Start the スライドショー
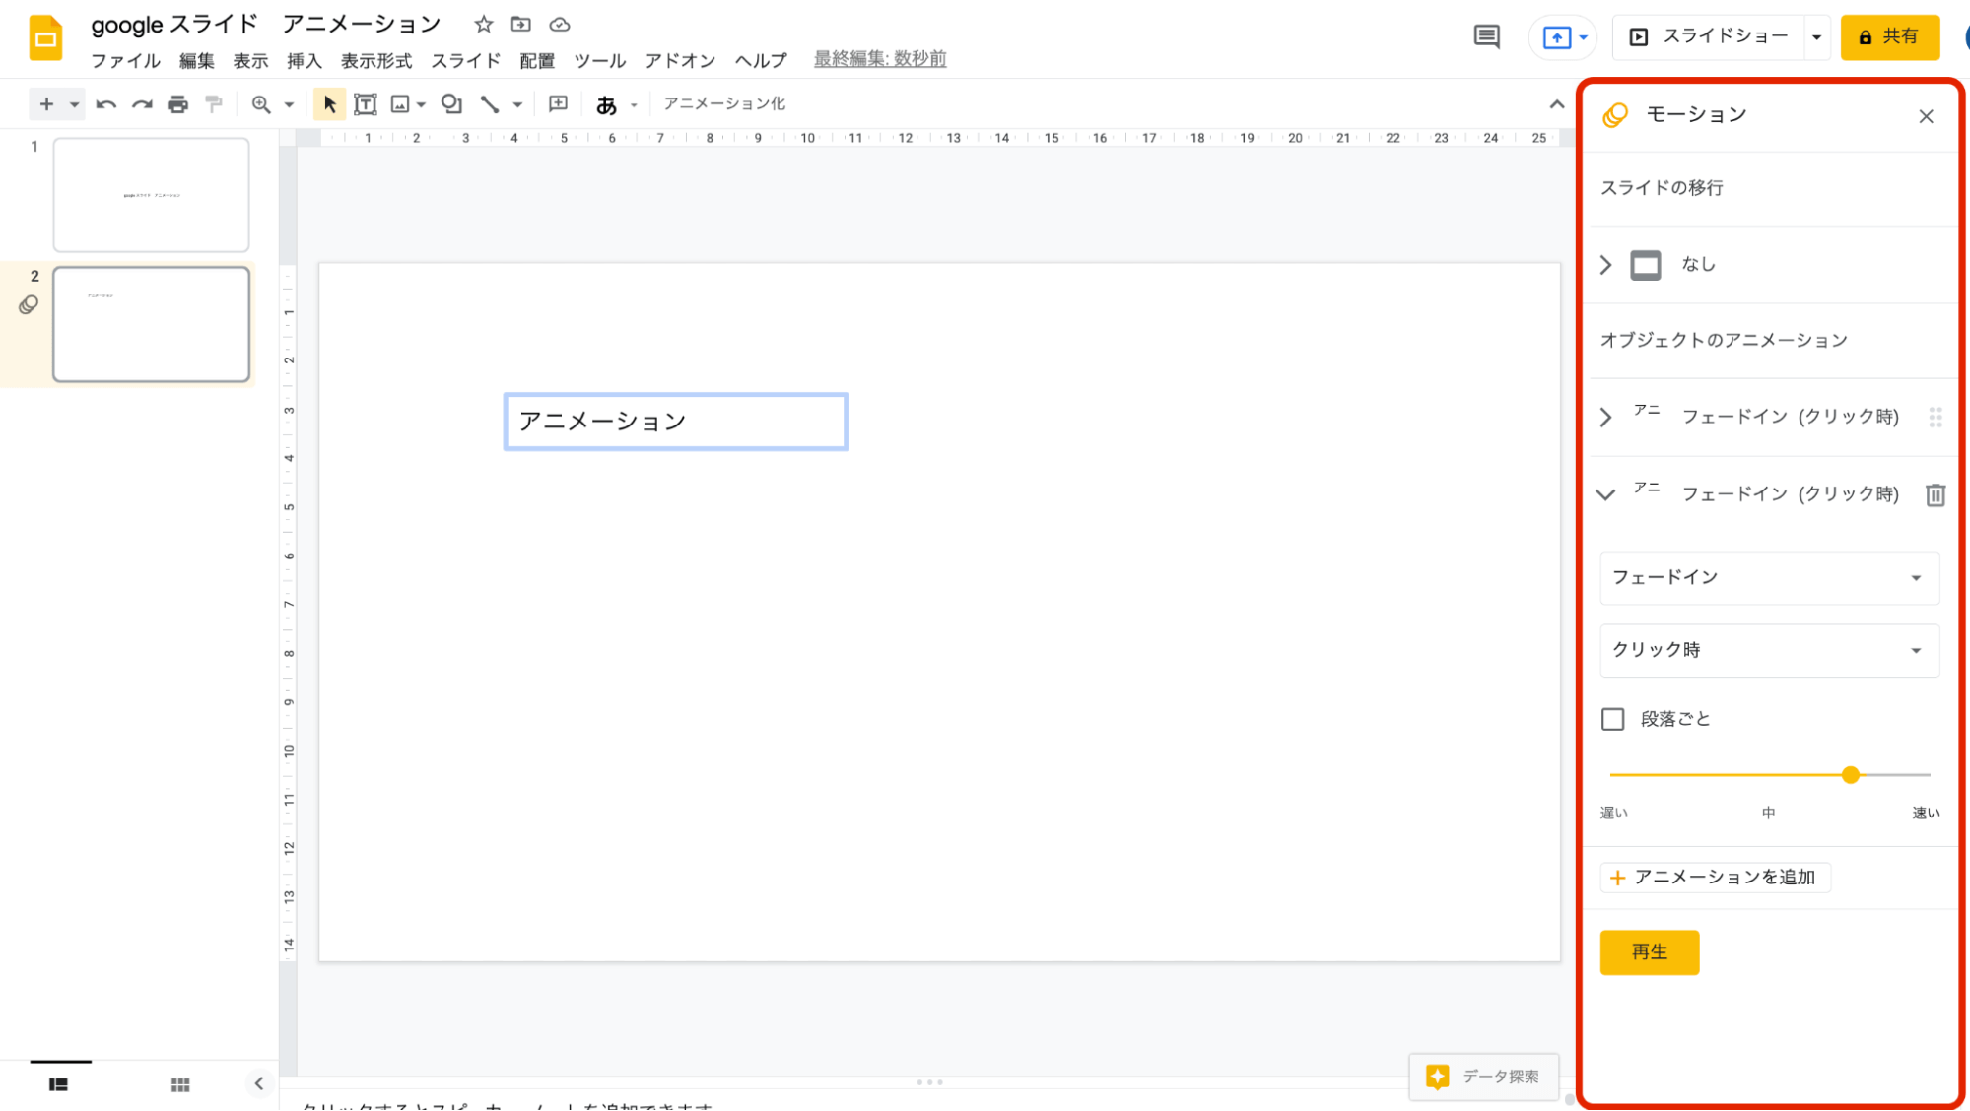 pyautogui.click(x=1709, y=37)
